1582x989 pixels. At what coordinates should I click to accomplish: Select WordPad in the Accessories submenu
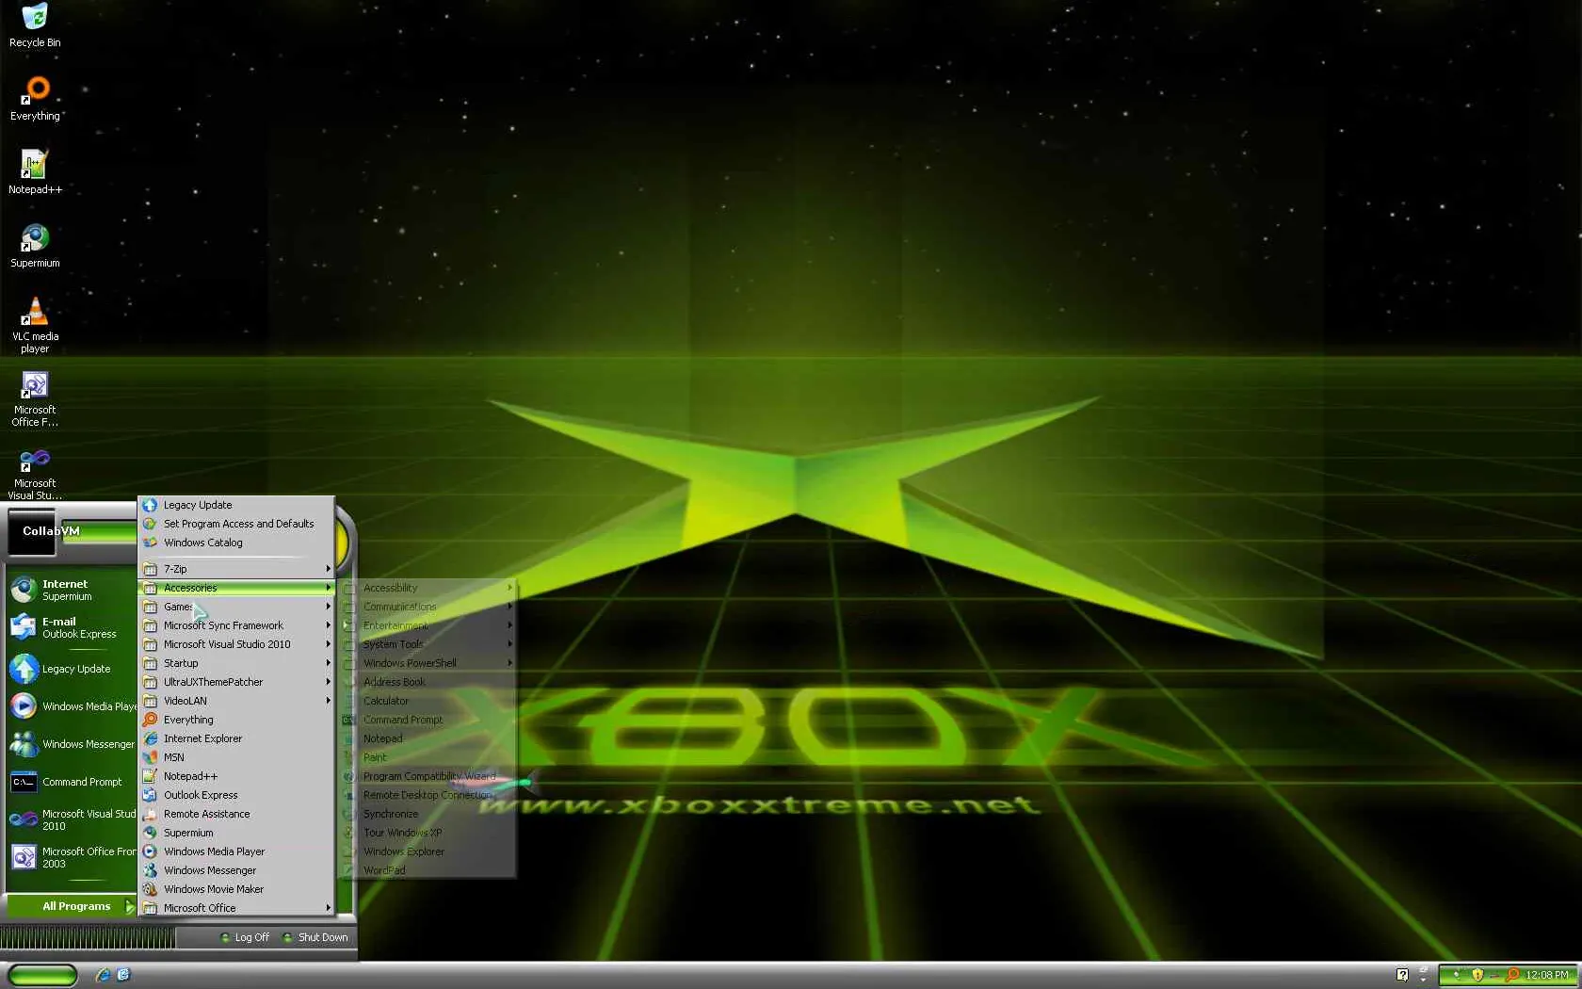(428, 870)
